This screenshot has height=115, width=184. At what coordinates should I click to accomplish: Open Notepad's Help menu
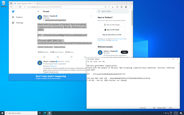coord(103,62)
